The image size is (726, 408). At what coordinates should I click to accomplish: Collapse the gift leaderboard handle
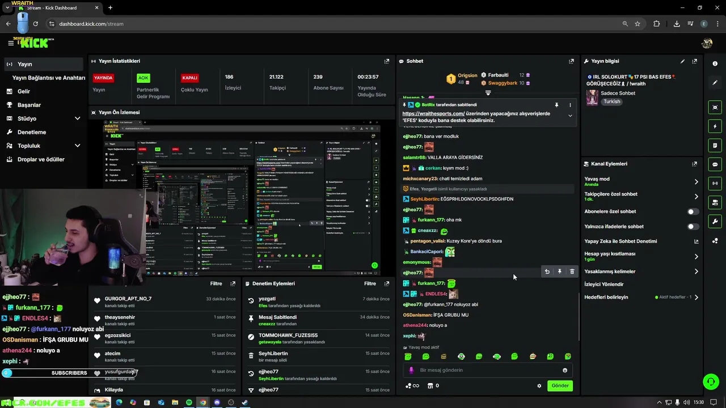coord(488,92)
